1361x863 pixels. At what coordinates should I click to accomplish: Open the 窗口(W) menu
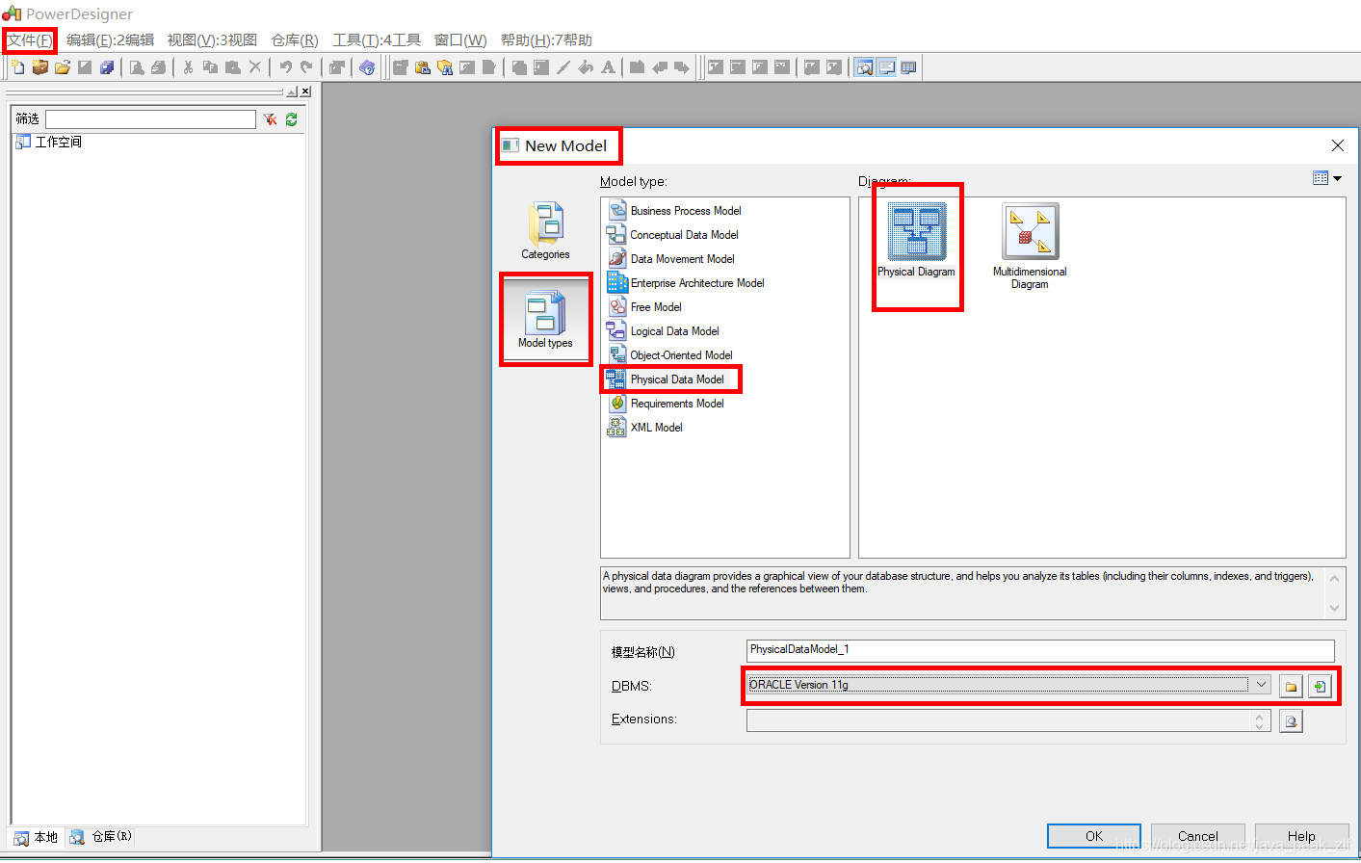(460, 40)
